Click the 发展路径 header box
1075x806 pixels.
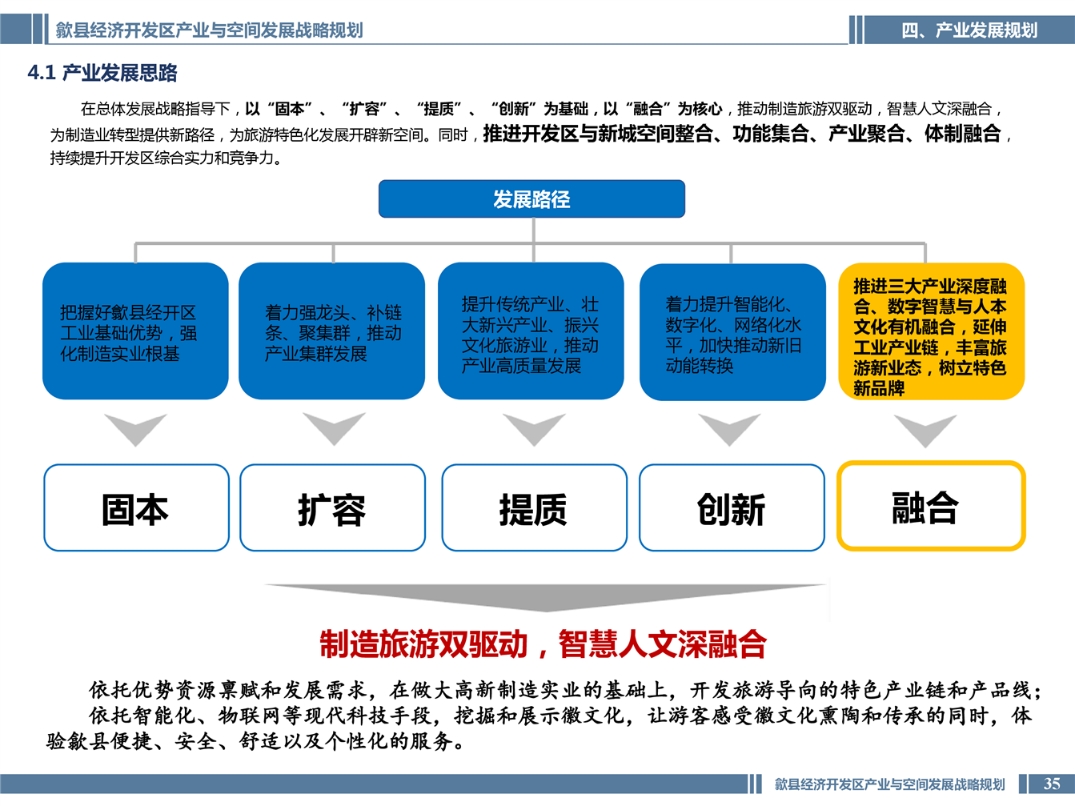pos(531,199)
